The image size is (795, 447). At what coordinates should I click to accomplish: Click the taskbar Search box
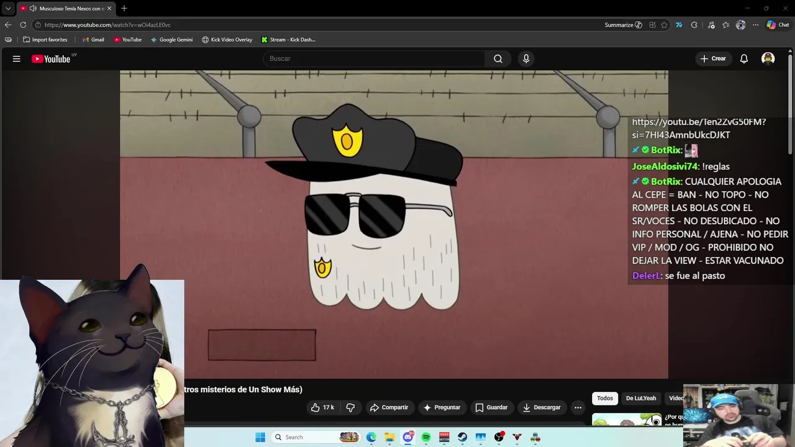(317, 437)
